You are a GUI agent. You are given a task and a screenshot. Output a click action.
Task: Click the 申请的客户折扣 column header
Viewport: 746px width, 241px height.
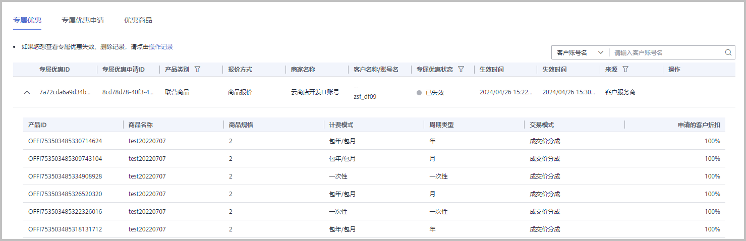coord(699,125)
